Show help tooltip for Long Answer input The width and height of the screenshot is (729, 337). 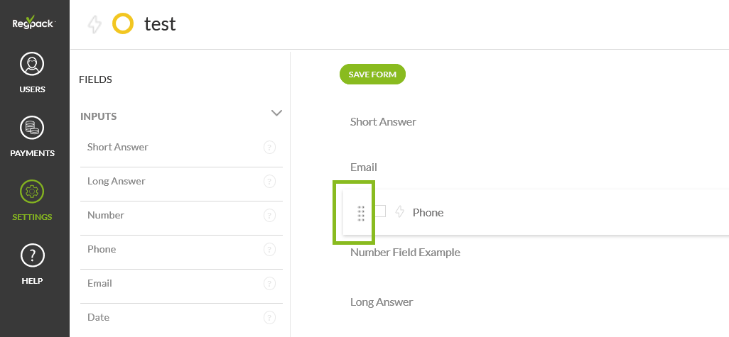[x=269, y=182]
